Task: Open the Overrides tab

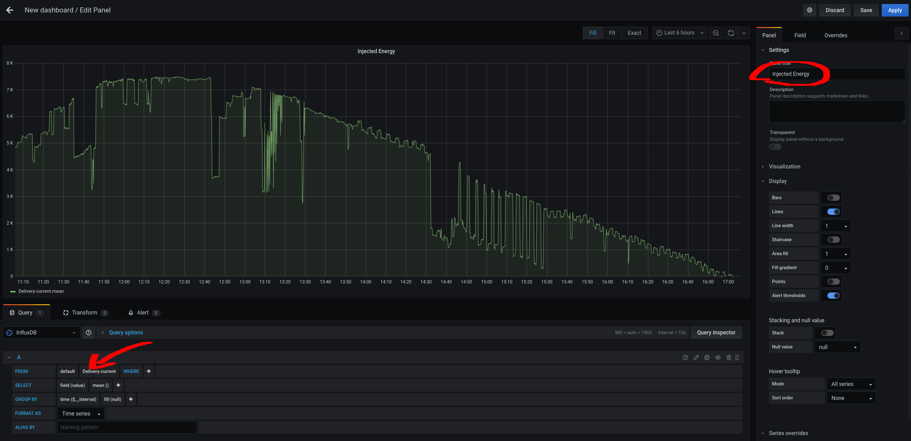Action: (835, 35)
